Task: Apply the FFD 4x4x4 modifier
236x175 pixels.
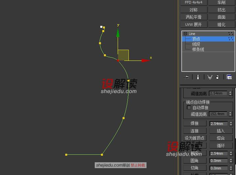Action: (194, 2)
